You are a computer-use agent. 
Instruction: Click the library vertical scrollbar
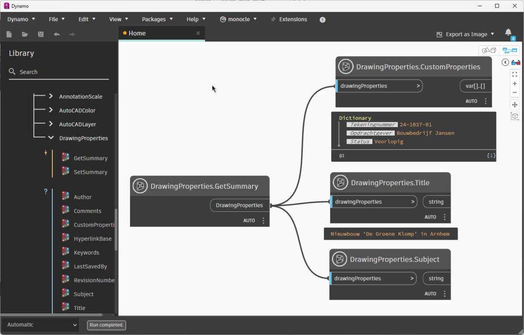coord(116,229)
